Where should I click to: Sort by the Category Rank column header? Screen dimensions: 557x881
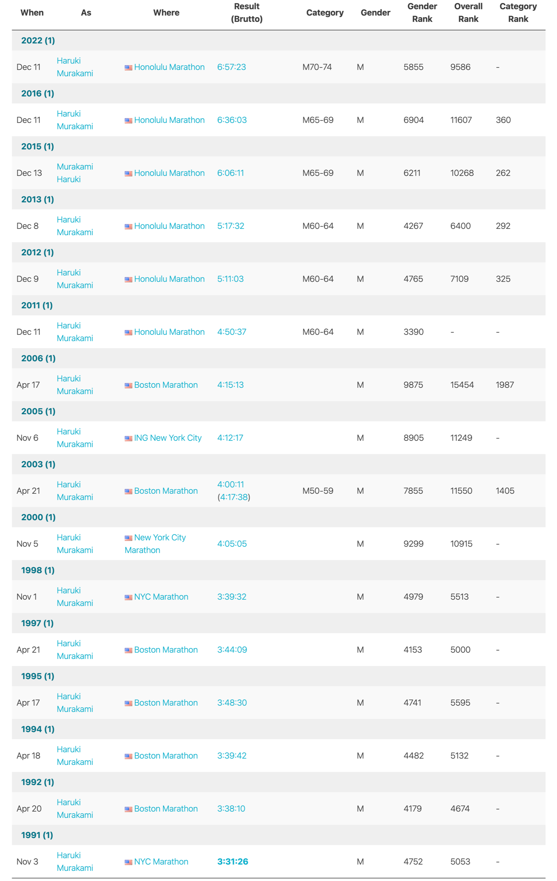pyautogui.click(x=518, y=13)
